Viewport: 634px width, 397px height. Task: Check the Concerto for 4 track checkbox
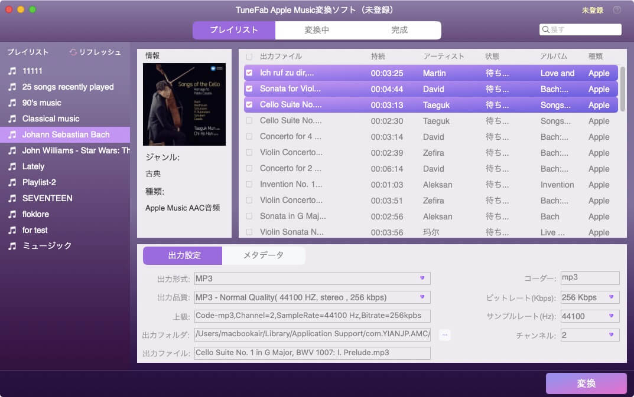click(x=249, y=137)
